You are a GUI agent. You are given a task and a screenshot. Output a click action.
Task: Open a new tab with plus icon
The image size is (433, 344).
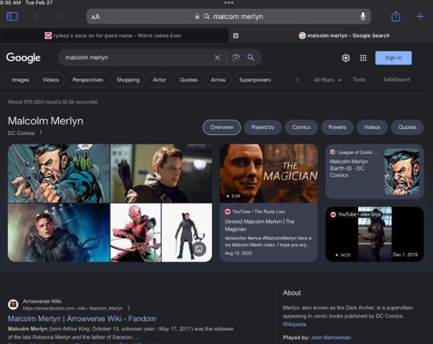click(420, 16)
